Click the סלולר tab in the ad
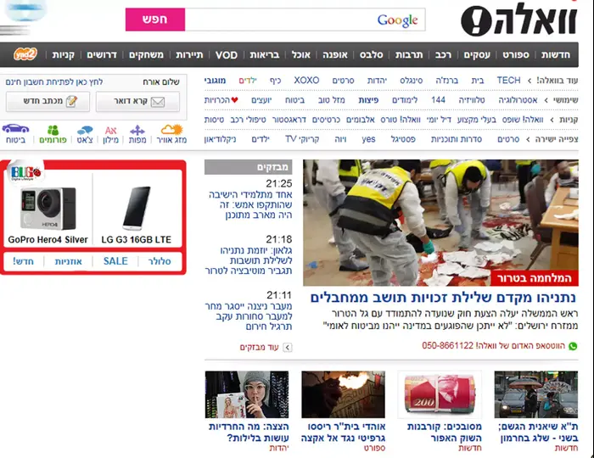 (160, 261)
